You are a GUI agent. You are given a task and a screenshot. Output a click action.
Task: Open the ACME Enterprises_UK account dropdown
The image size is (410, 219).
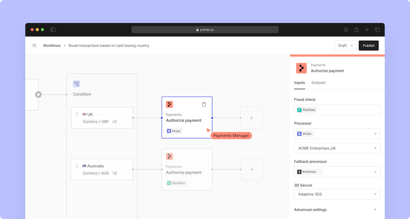337,148
